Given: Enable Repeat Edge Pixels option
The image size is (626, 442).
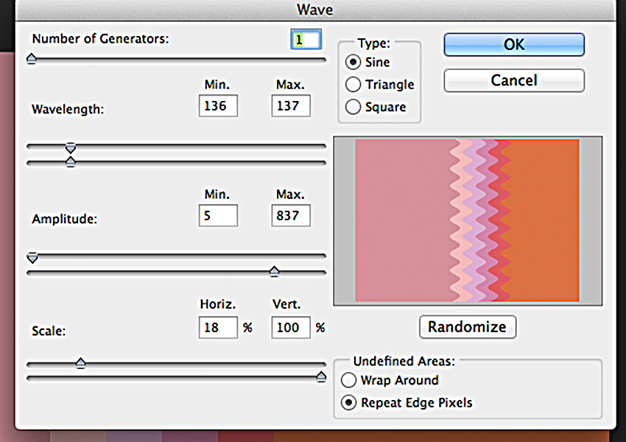Looking at the screenshot, I should (348, 403).
